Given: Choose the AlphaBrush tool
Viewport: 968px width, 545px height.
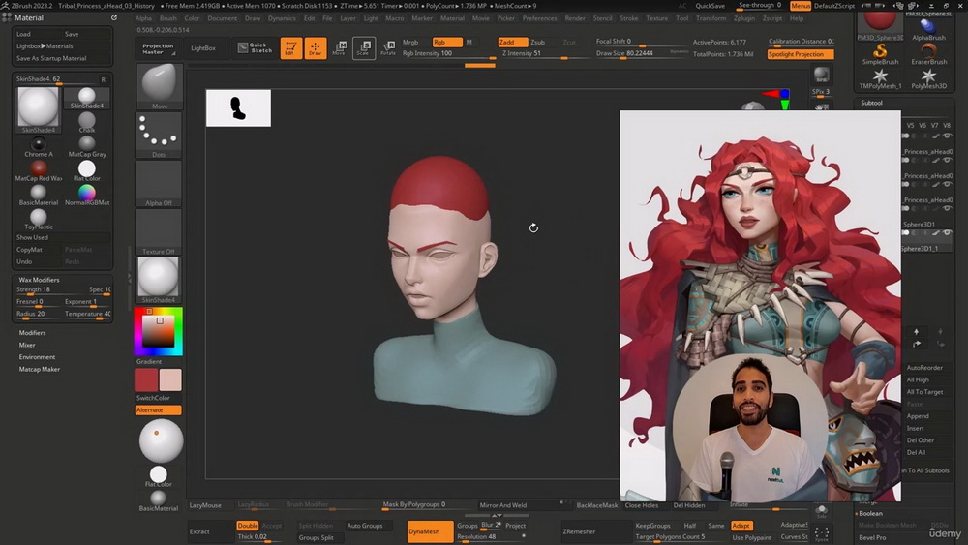Looking at the screenshot, I should point(928,30).
